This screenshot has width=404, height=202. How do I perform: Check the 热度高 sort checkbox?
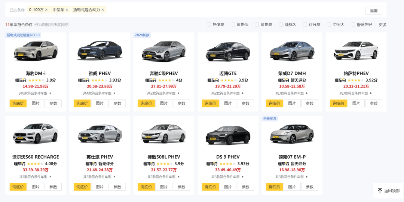click(209, 24)
